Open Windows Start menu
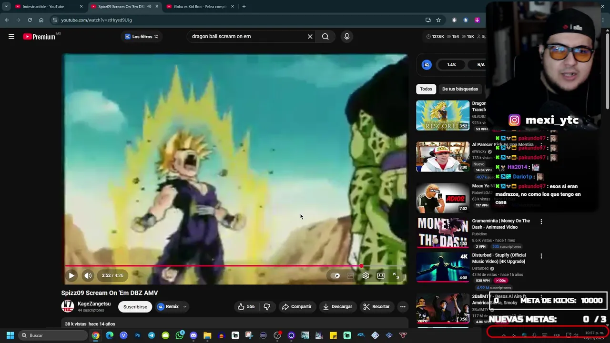This screenshot has width=610, height=343. [10, 335]
